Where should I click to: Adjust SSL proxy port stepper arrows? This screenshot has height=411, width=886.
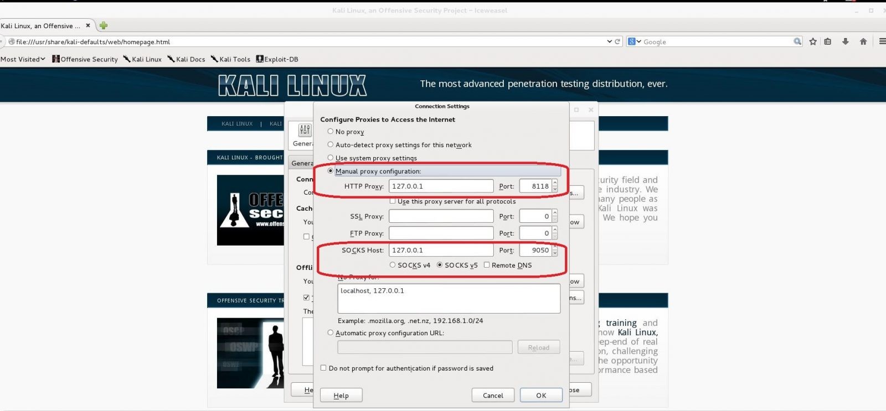(555, 216)
